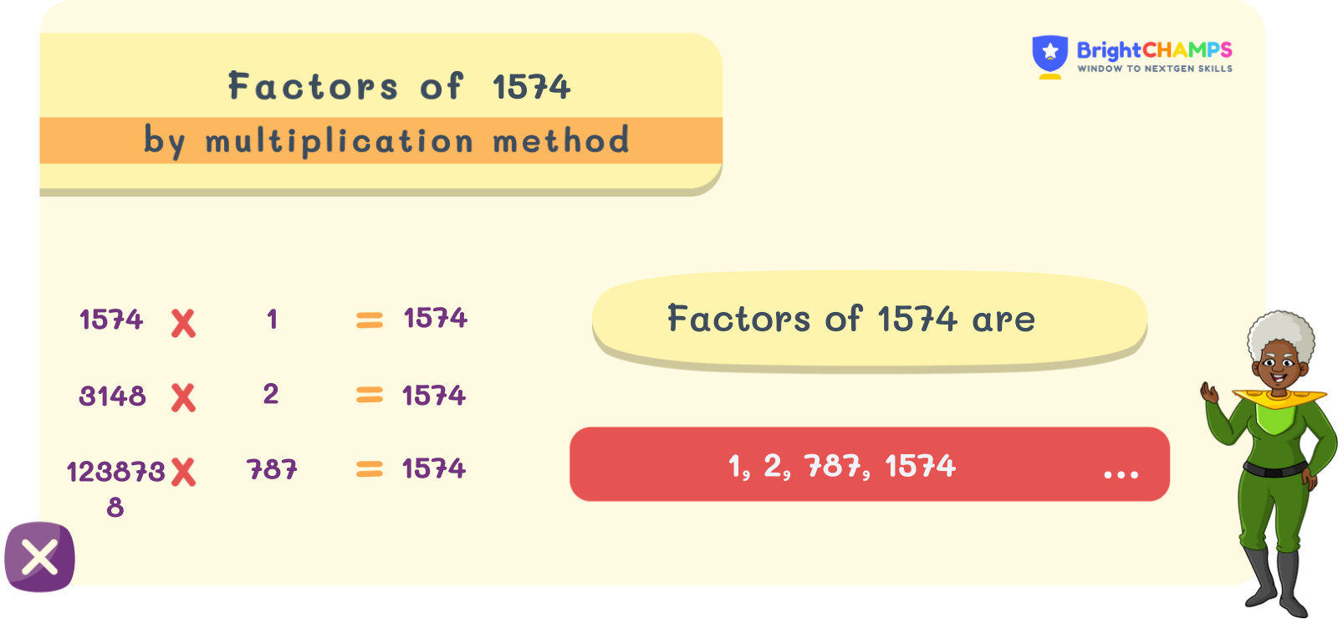
Task: Click the BrightCHAMPS brand name text
Action: click(x=1154, y=50)
